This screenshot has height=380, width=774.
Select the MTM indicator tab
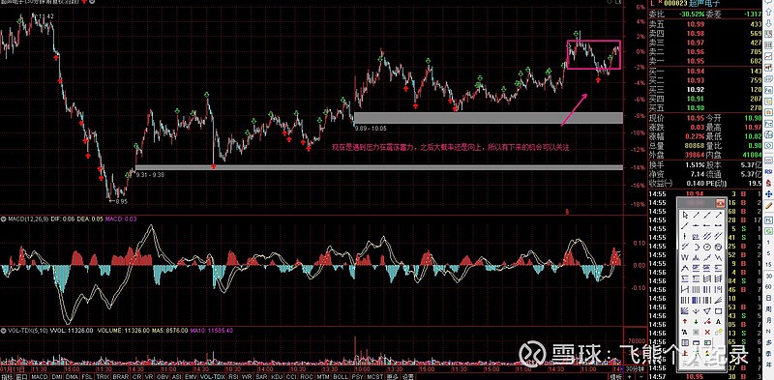[x=323, y=376]
